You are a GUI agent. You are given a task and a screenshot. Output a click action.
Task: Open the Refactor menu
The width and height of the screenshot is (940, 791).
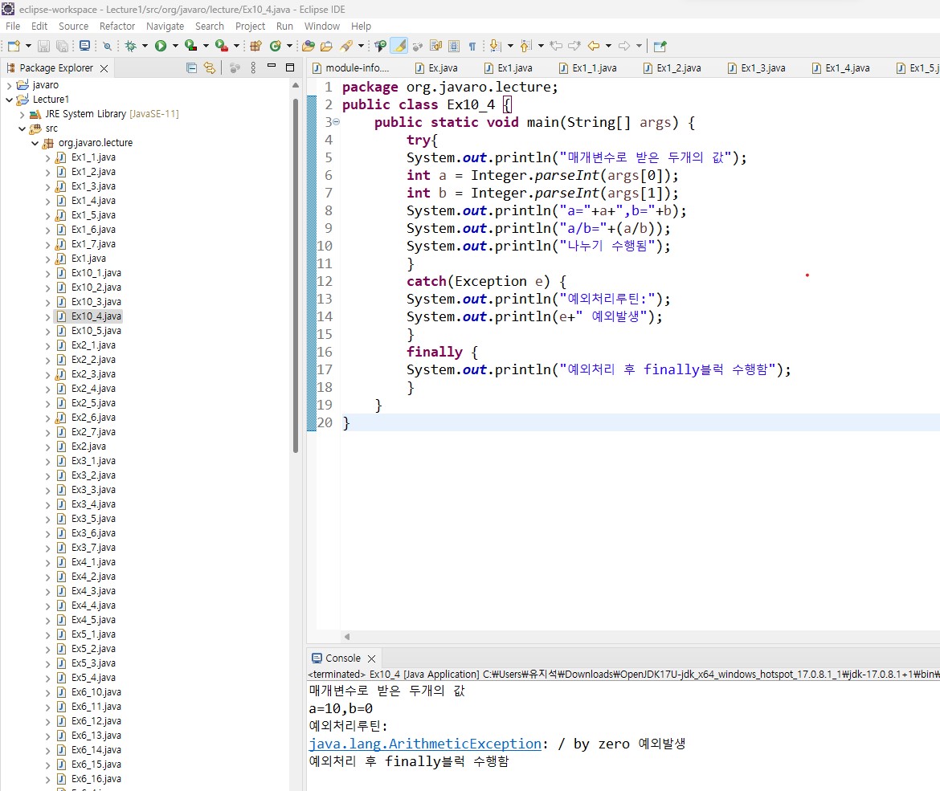click(117, 26)
